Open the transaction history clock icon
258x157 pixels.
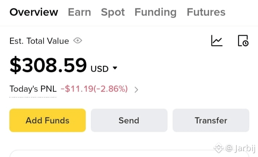[x=243, y=41]
